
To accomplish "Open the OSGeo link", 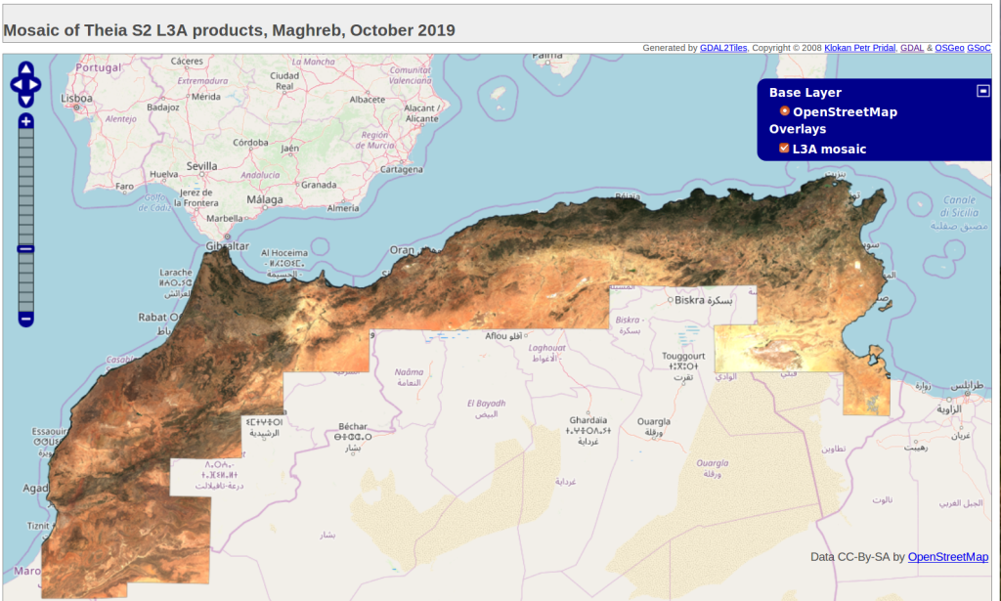I will pos(949,48).
